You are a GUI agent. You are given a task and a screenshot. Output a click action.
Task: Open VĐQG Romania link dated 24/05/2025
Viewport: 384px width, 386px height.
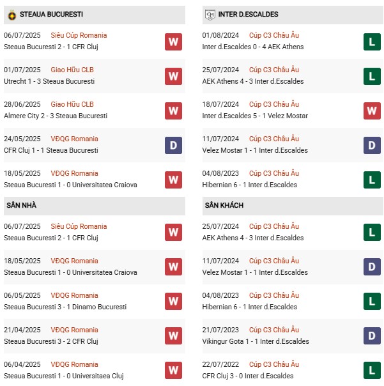pos(75,139)
